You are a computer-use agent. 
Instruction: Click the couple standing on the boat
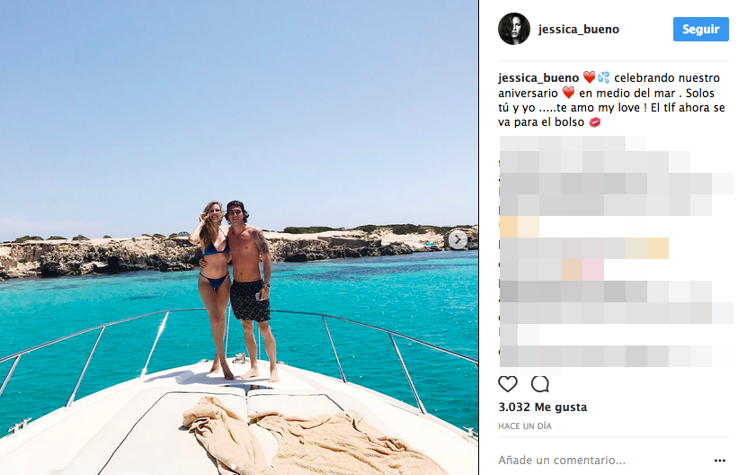[236, 290]
